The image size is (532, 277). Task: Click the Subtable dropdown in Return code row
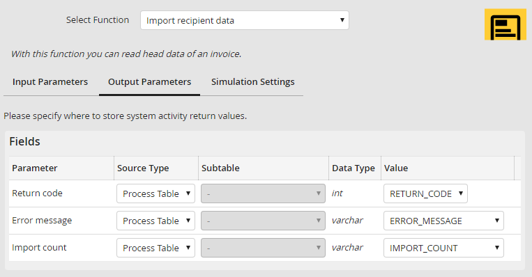[x=263, y=193]
